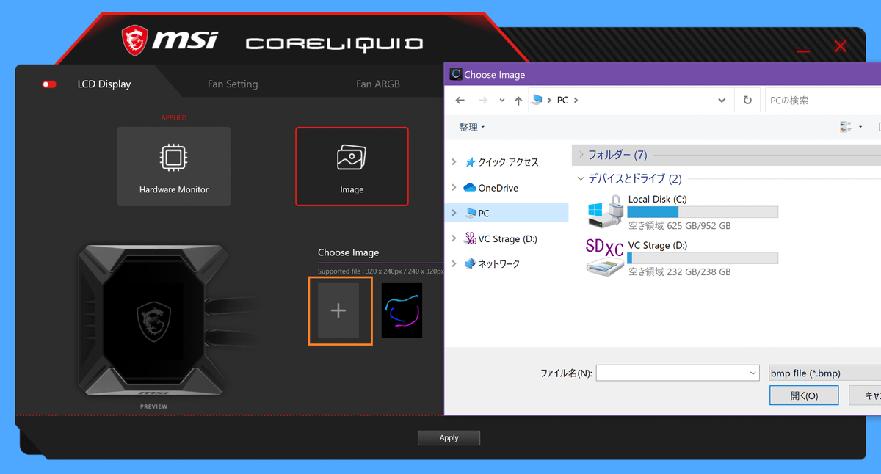Click the PCの検索 search field

(x=822, y=101)
